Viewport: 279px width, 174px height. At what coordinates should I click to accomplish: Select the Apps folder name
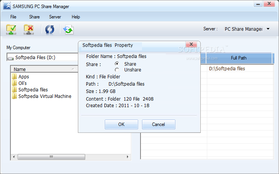point(24,77)
